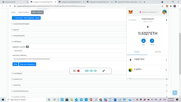Expand the insertPrice function
Viewport: 181px width, 102px height.
[x=90, y=85]
